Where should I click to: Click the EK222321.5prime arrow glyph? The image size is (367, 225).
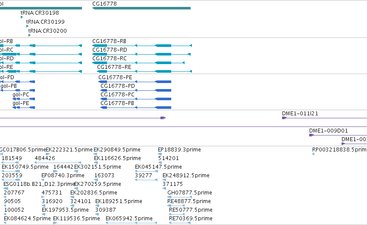pos(47,154)
